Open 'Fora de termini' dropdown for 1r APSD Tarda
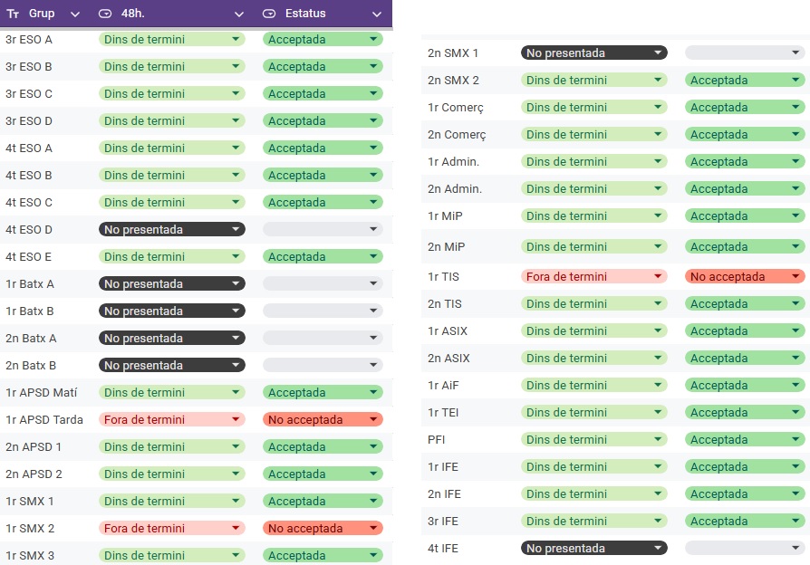 (171, 420)
